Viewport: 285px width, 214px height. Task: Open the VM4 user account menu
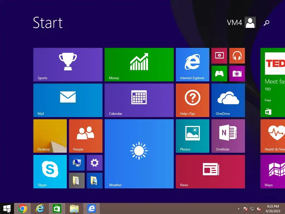(241, 22)
